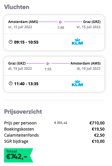Viewport: 112px width, 166px height.
Task: Click the Amsterdam (AMS) departure label
Action: 23,22
